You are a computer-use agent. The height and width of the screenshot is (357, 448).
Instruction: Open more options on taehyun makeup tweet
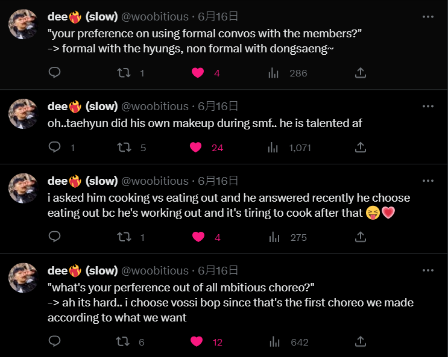(x=428, y=107)
